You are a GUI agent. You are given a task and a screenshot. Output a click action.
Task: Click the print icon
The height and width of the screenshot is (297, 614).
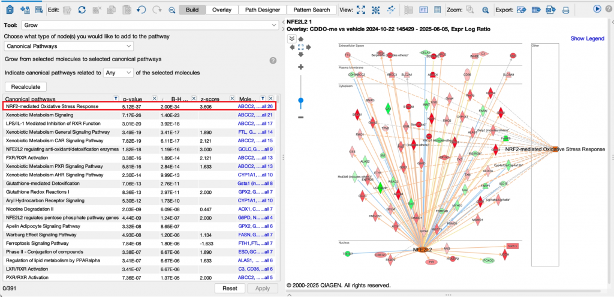pyautogui.click(x=565, y=10)
